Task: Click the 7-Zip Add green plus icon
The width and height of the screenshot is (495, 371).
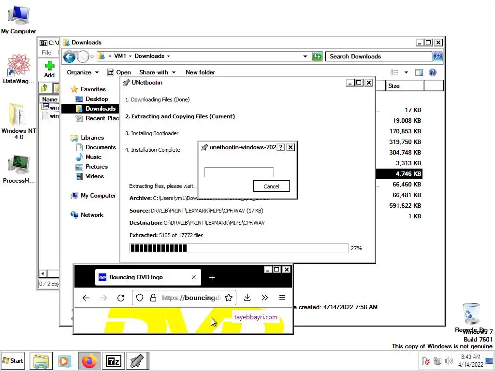Action: [x=49, y=66]
